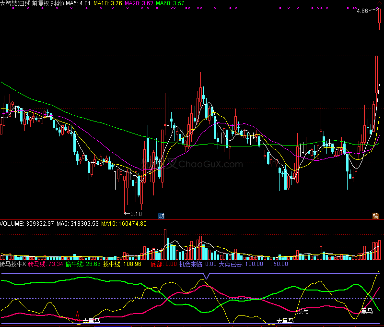Select the 大势已去: 100.00 legend

pos(241,264)
